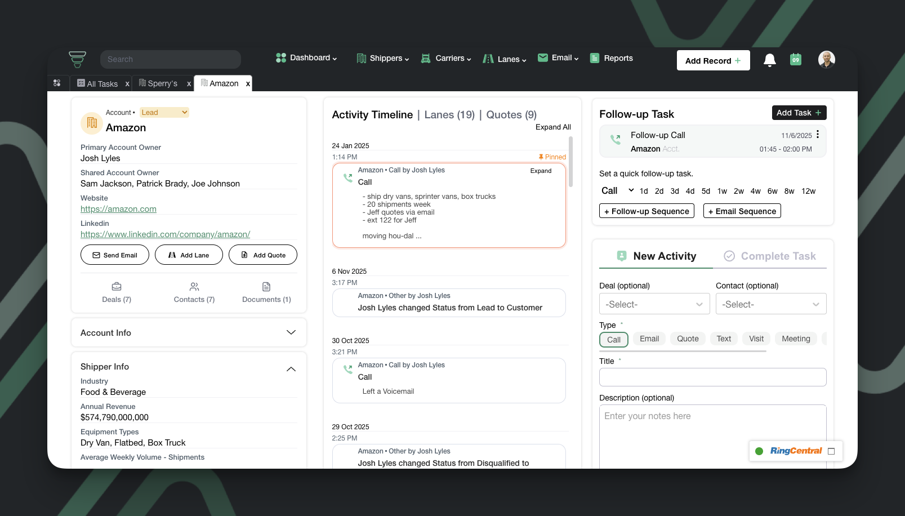The height and width of the screenshot is (516, 905).
Task: Change the account Lead status dropdown
Action: [164, 113]
